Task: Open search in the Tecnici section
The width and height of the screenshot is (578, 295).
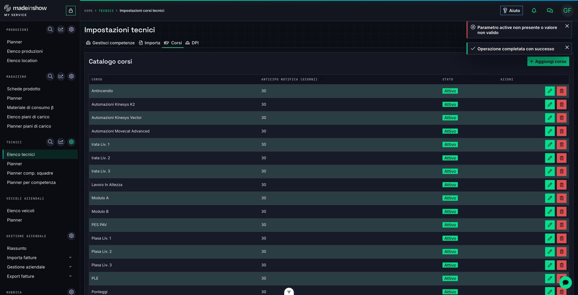Action: pos(50,142)
